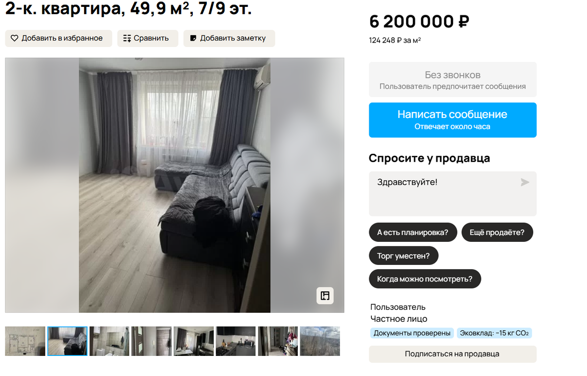The height and width of the screenshot is (376, 587).
Task: Click the Написать сообщение button
Action: [x=452, y=120]
